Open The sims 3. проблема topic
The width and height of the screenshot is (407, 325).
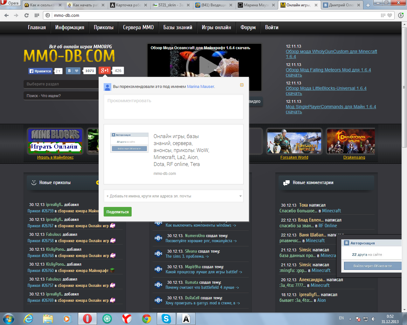point(187,256)
